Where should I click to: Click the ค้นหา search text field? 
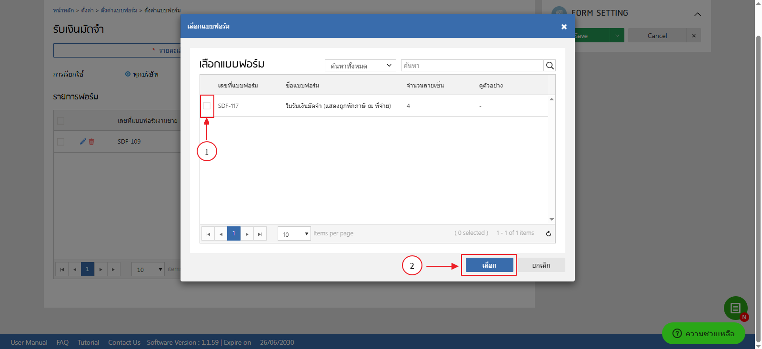(x=471, y=66)
